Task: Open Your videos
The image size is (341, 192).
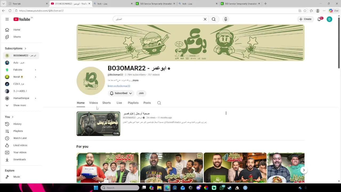Action: (x=21, y=152)
